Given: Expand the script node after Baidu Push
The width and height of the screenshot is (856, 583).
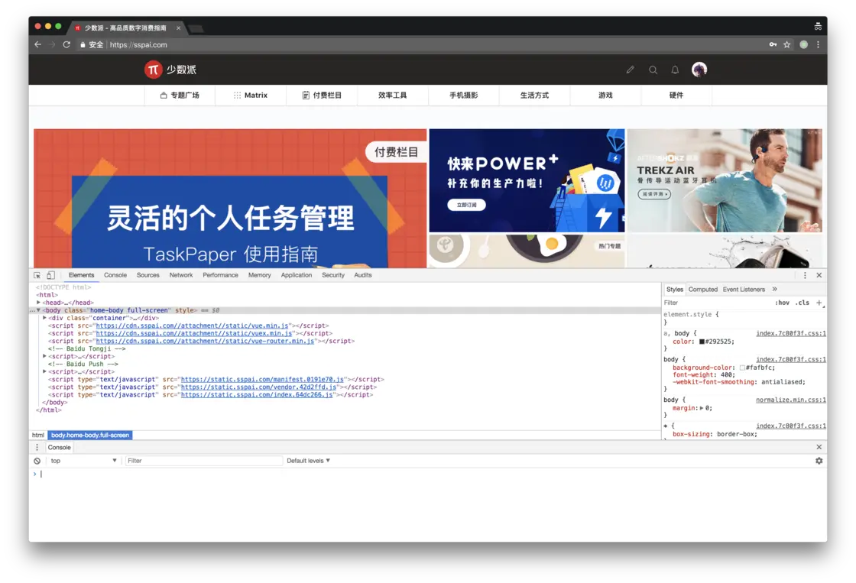Looking at the screenshot, I should coord(44,371).
